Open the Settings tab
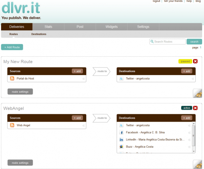Viewport: 204px width, 169px height. [x=143, y=27]
